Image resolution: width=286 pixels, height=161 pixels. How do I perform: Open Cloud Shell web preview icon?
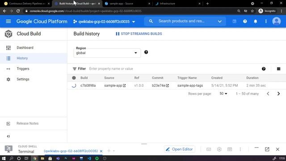point(230,149)
